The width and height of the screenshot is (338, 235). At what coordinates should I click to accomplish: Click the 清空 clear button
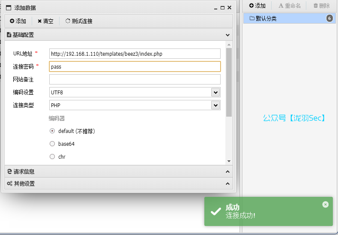45,21
